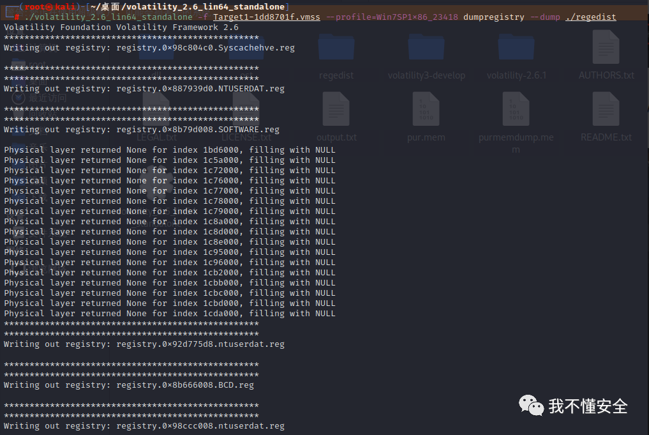Screen dimensions: 649x435
Task: Click the Physical layer line for index 1c96000
Action: point(170,263)
